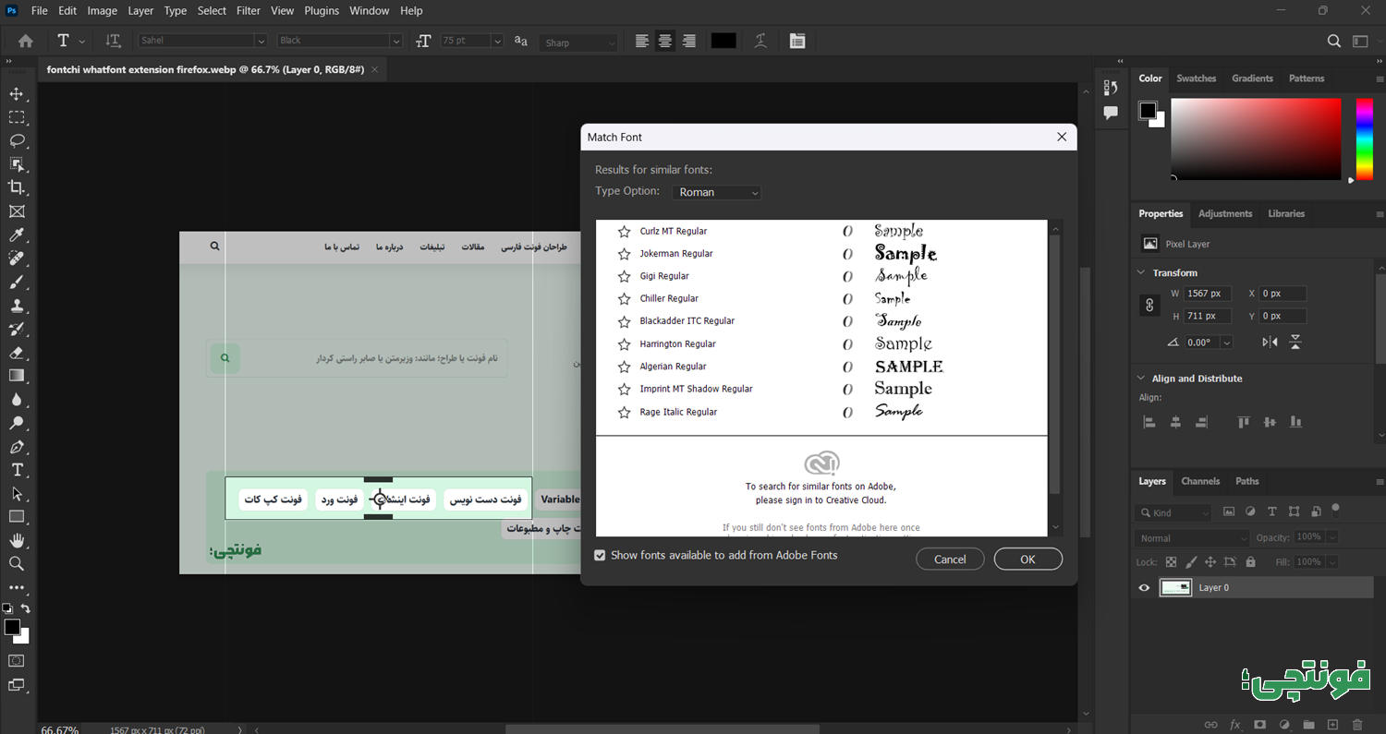The height and width of the screenshot is (734, 1386).
Task: Open the Filter menu
Action: [x=249, y=11]
